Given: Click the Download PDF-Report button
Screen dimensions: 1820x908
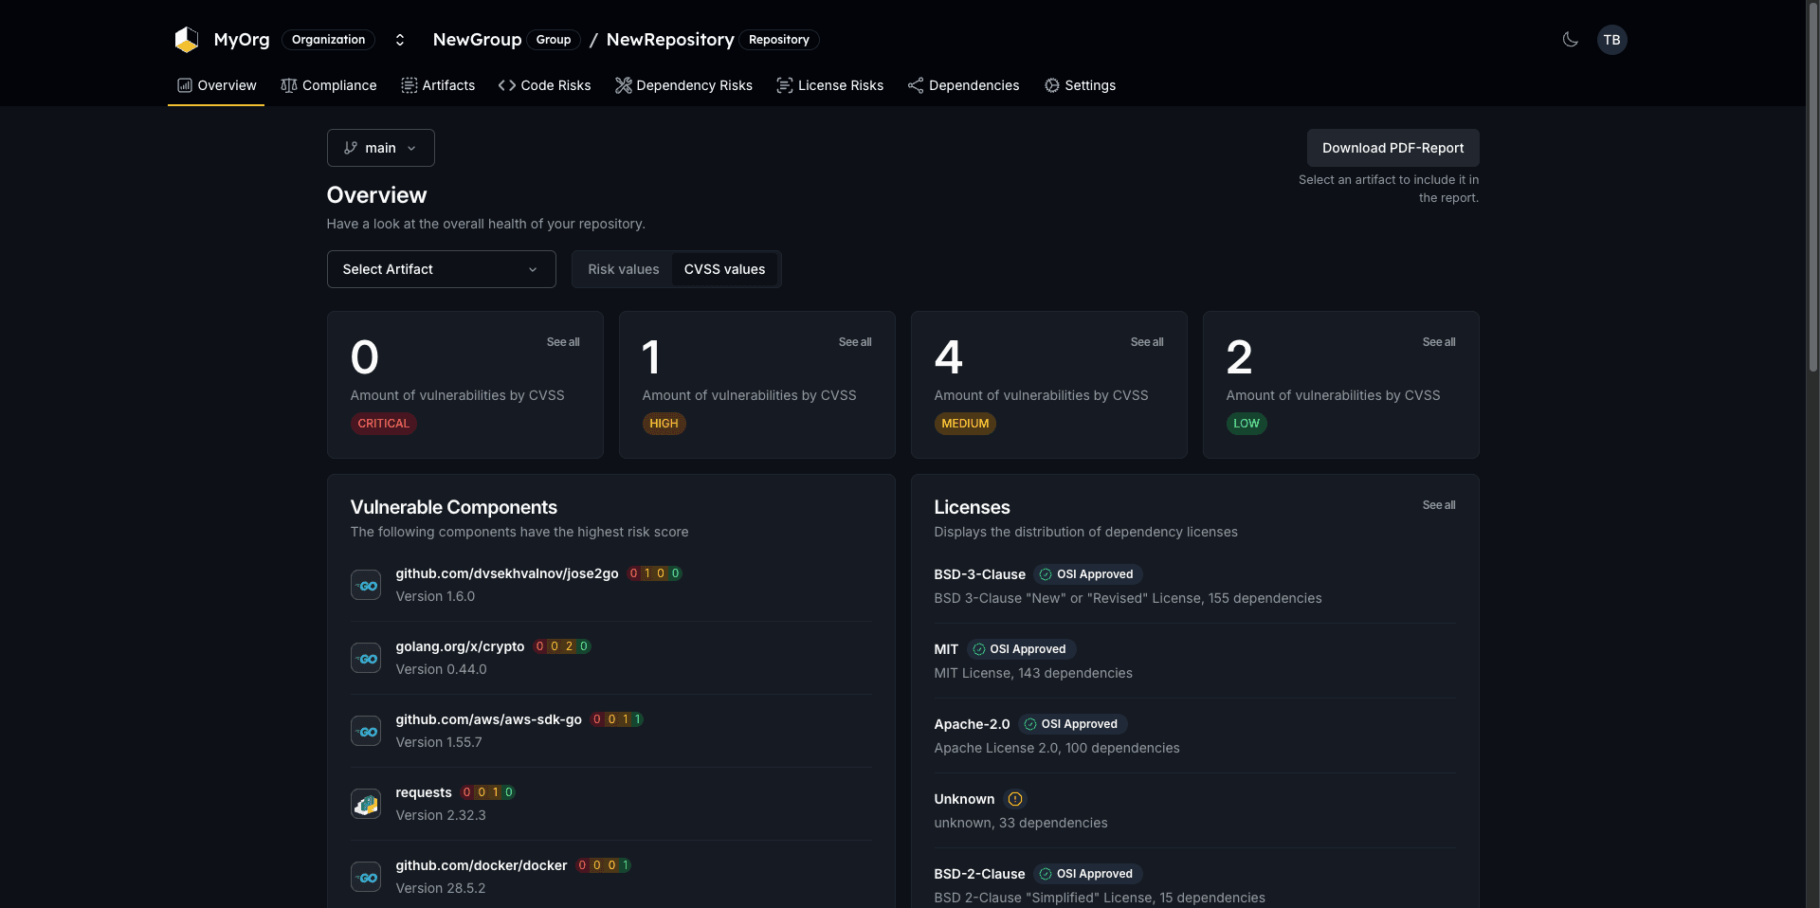Looking at the screenshot, I should 1393,148.
